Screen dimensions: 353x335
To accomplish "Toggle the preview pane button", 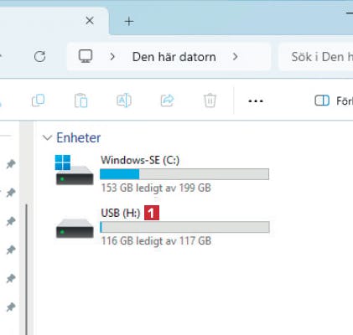I will [x=334, y=100].
